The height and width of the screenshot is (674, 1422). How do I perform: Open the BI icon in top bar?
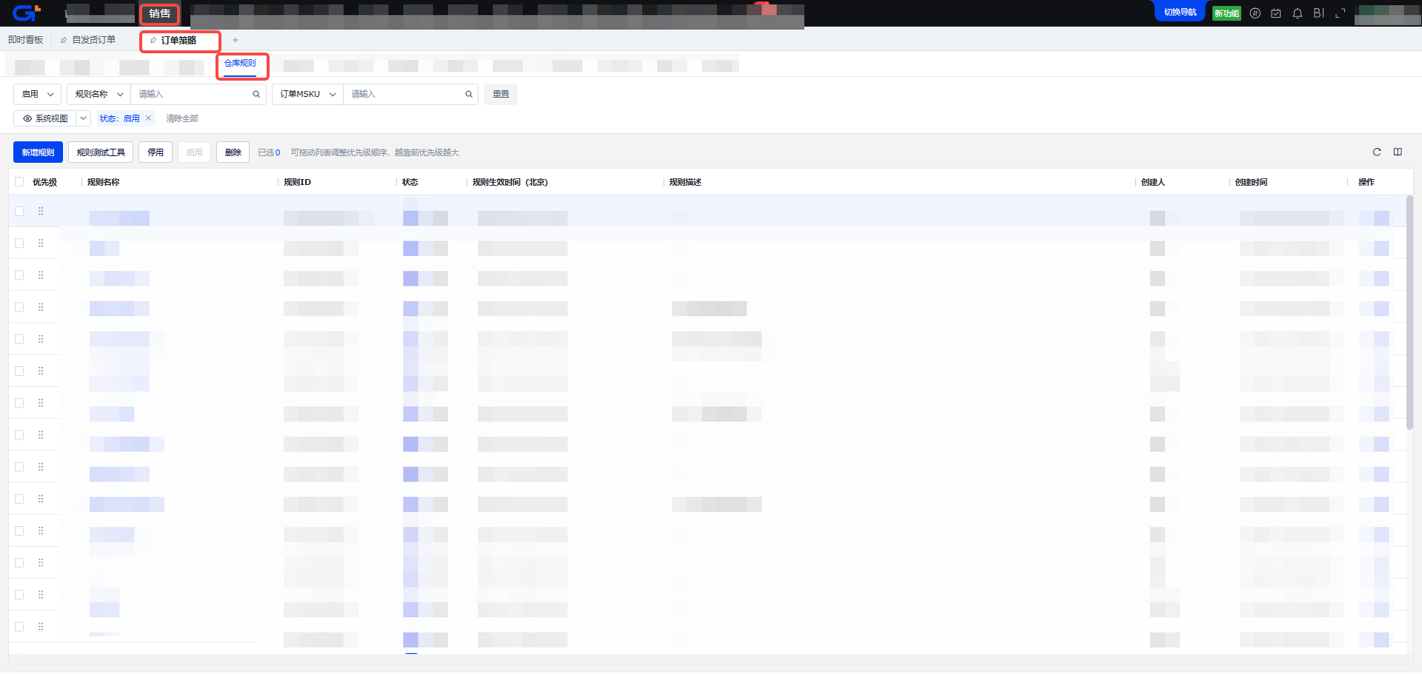[1319, 13]
